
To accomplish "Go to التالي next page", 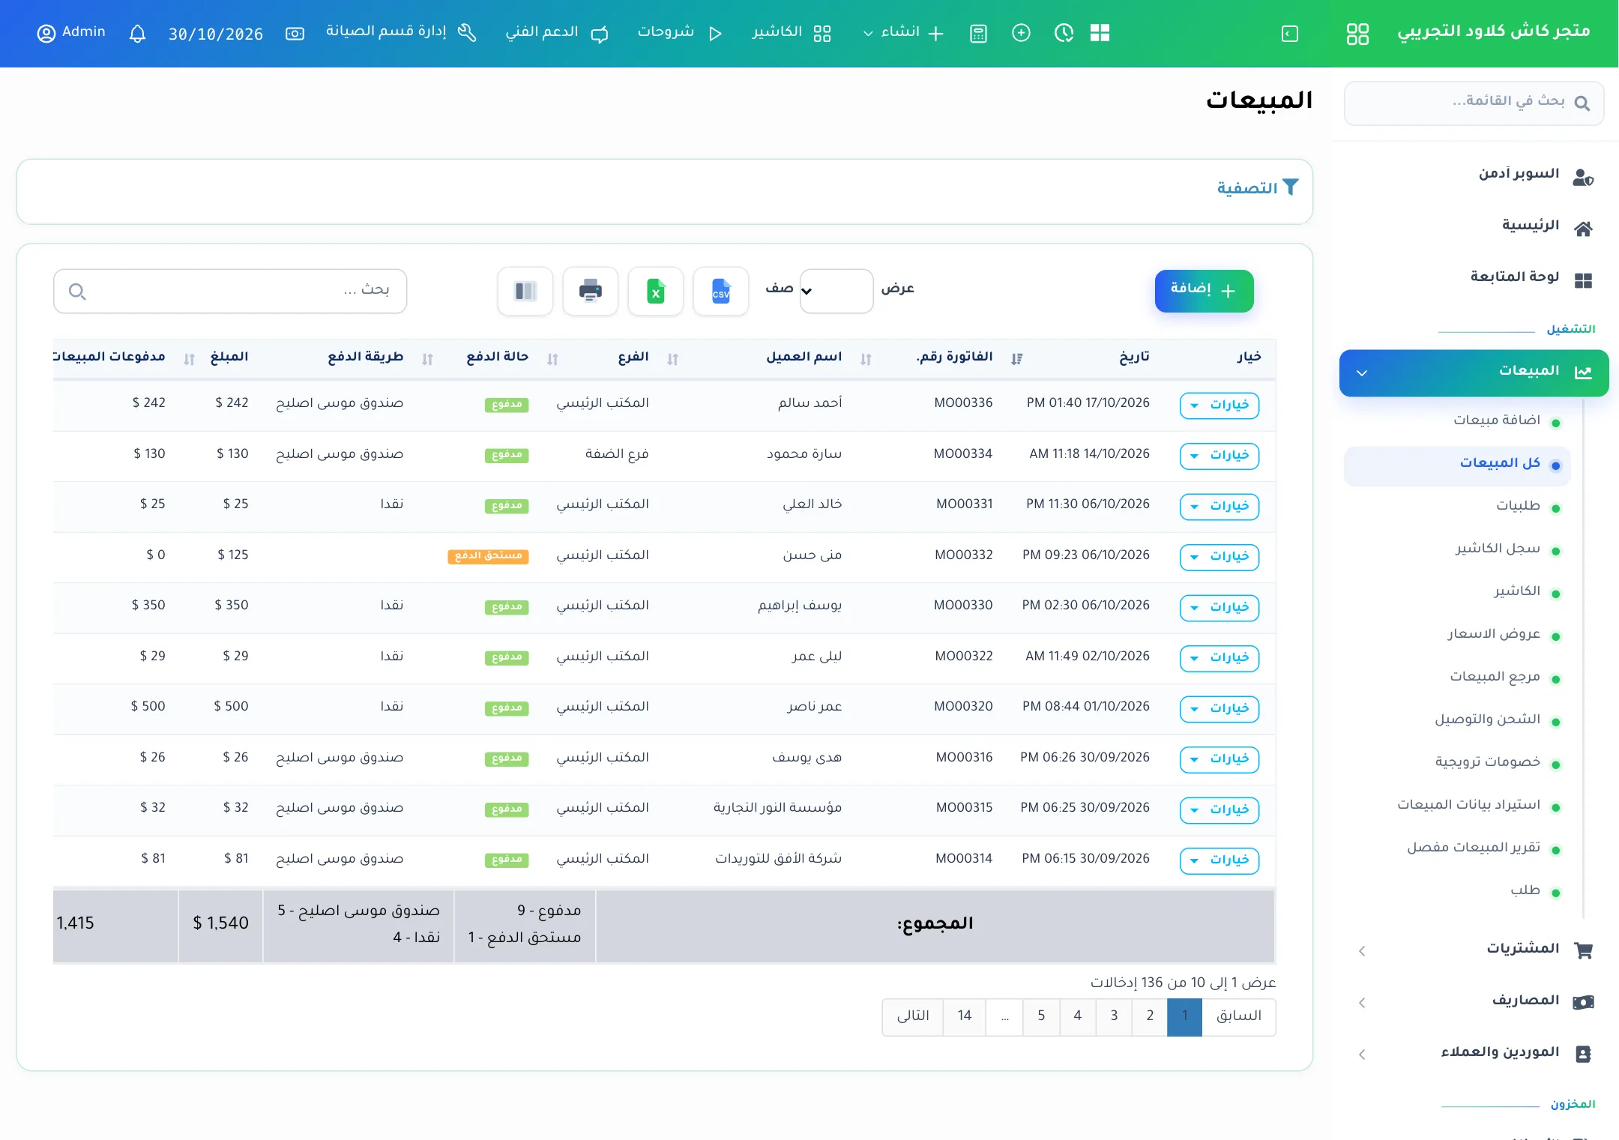I will pyautogui.click(x=912, y=1016).
